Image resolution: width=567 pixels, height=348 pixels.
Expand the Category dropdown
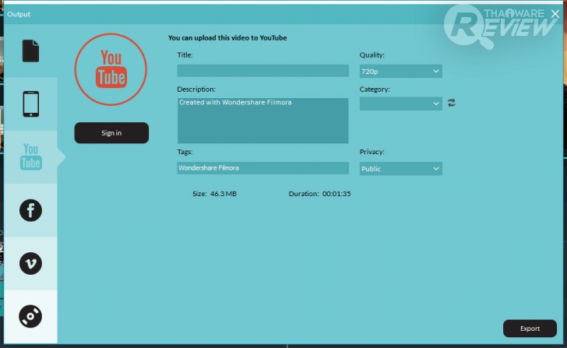point(400,104)
